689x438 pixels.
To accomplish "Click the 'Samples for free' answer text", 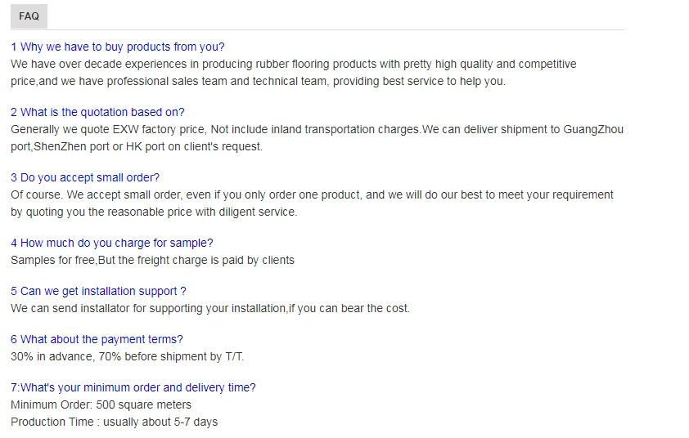I will coord(152,260).
